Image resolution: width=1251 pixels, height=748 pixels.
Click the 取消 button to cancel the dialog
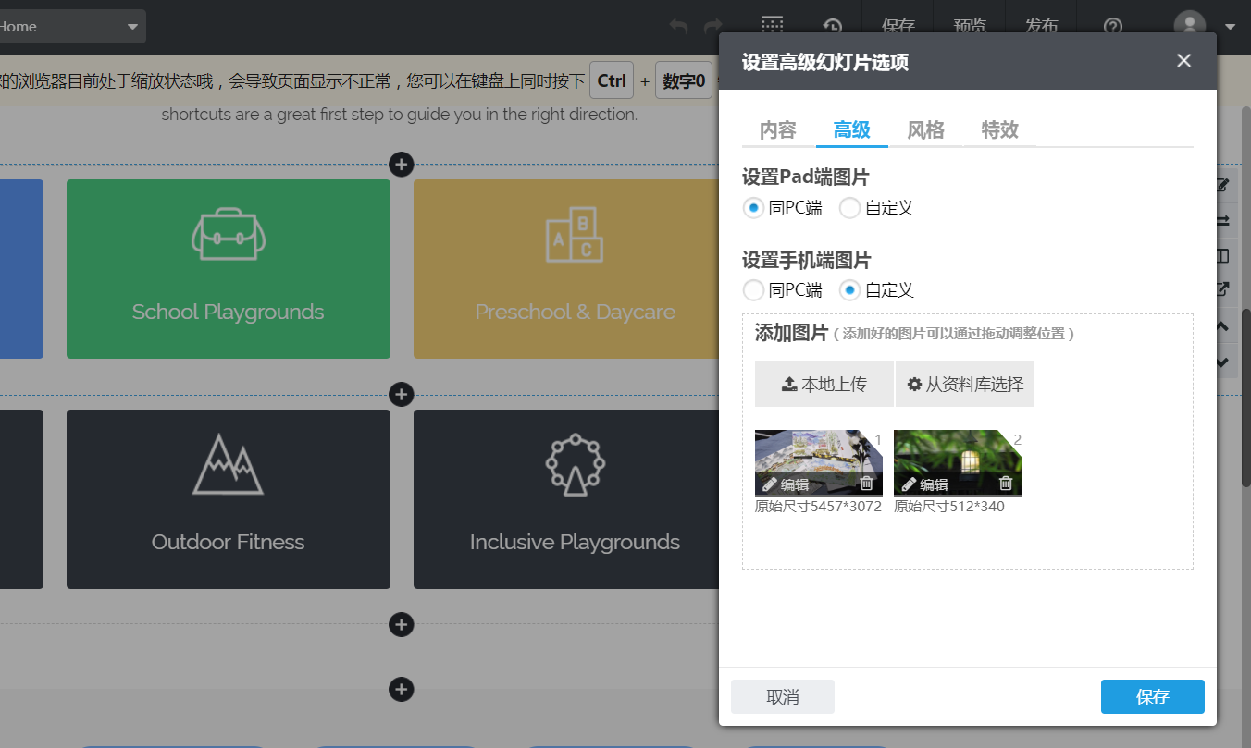pos(782,697)
